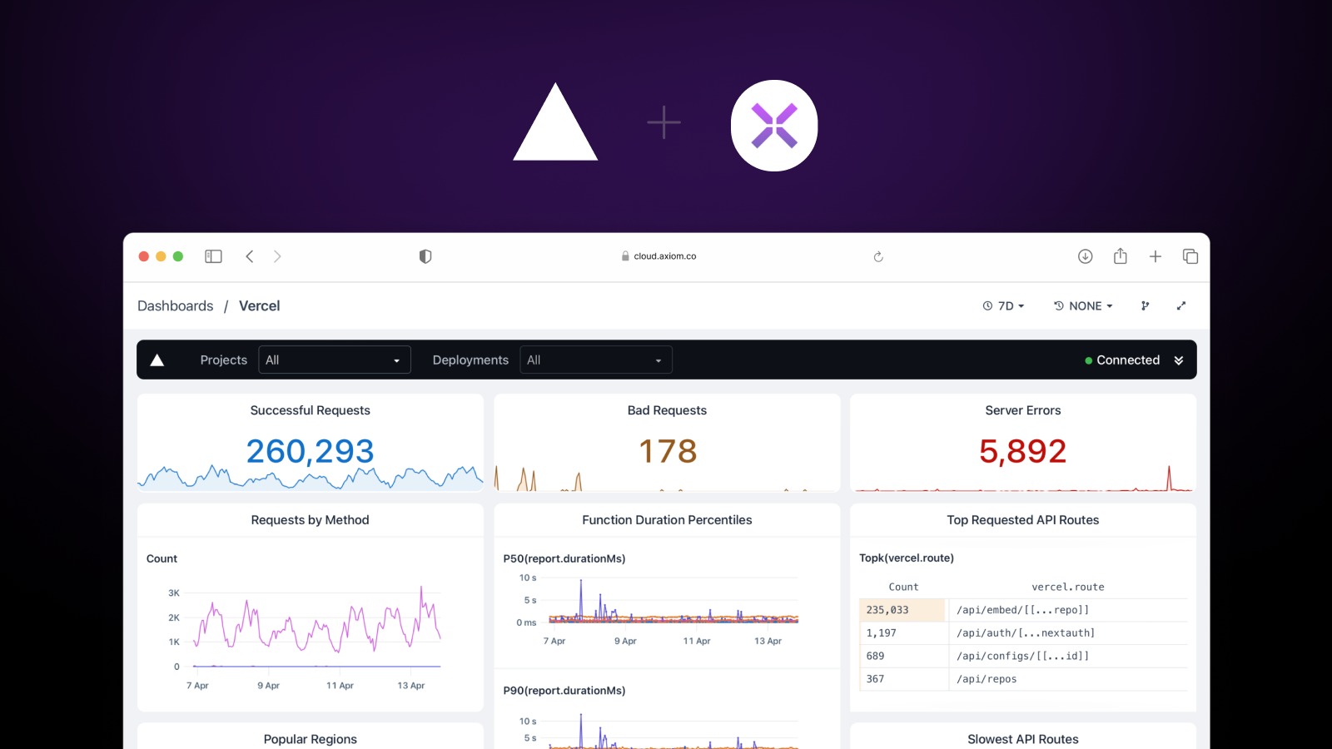Click the Share icon in the browser toolbar

1121,256
